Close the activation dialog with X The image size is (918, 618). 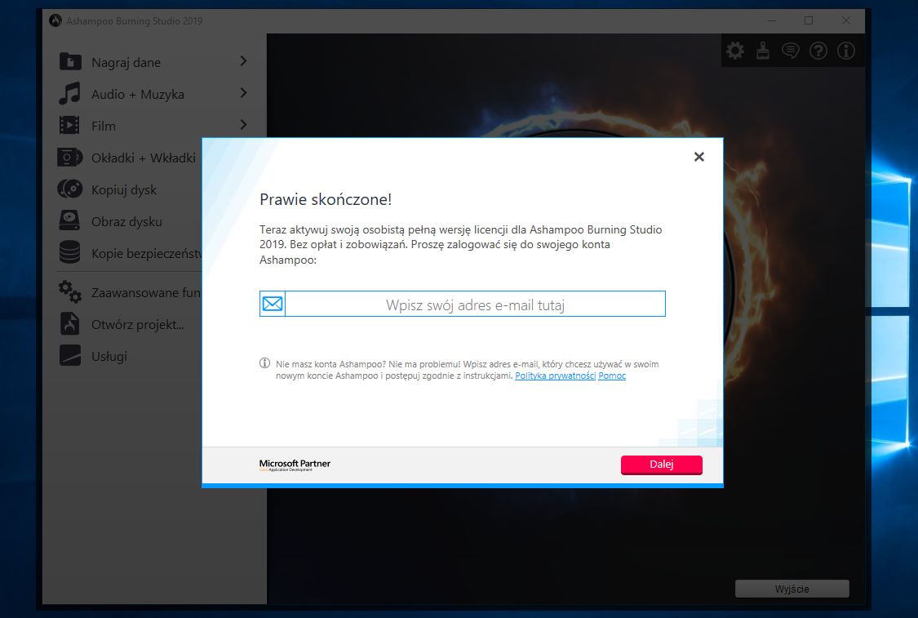pos(699,157)
